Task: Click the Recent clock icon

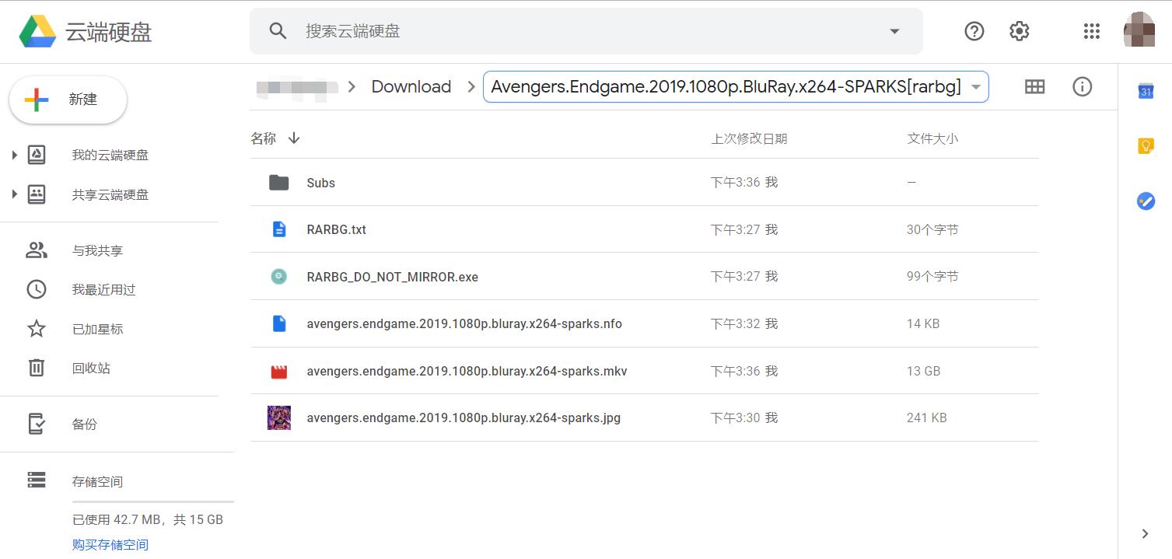Action: 37,289
